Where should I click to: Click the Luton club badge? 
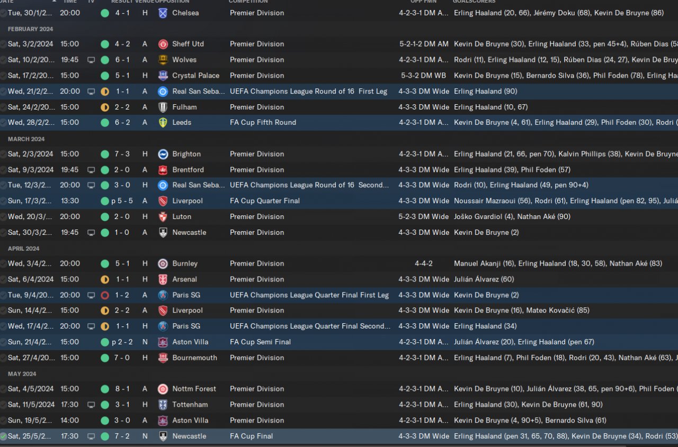(x=163, y=216)
